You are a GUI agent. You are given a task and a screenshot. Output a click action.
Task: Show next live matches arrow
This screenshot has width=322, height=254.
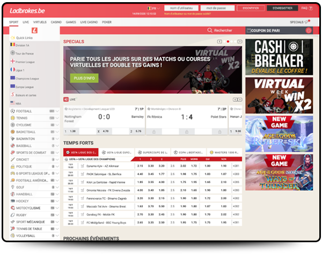tap(240, 100)
